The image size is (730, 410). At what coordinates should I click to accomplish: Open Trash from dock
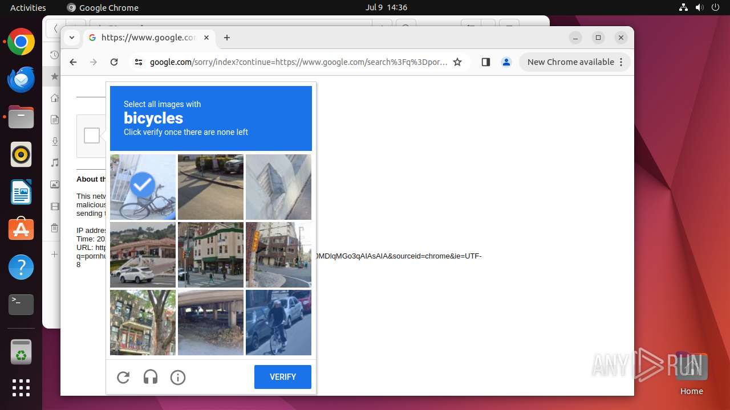coord(21,352)
